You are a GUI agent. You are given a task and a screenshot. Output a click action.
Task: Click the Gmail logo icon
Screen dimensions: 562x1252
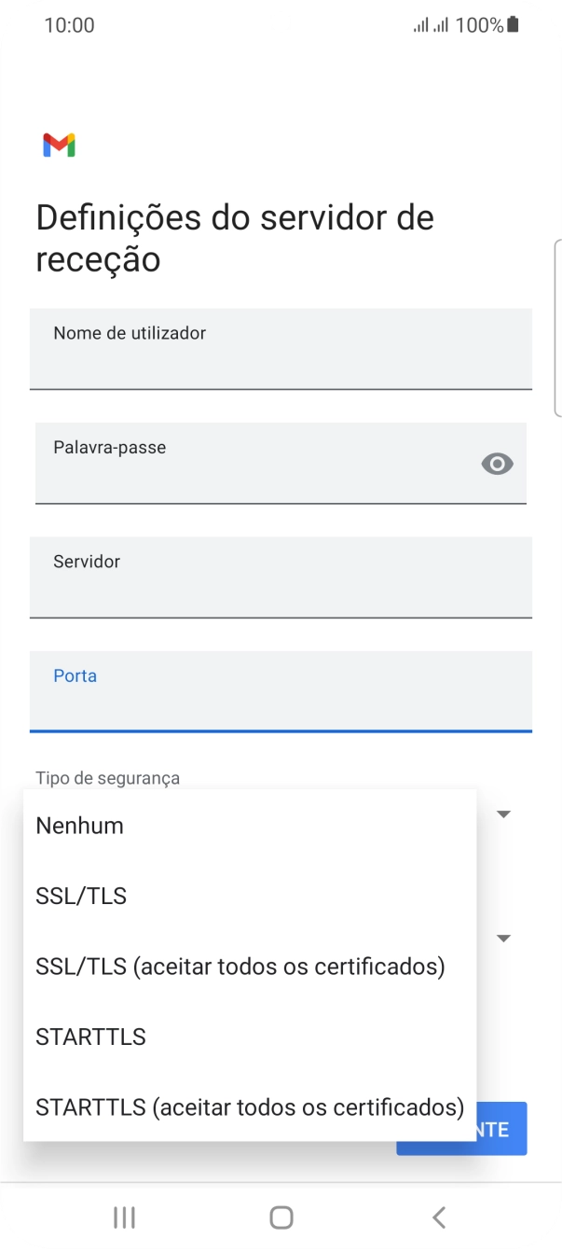[59, 144]
